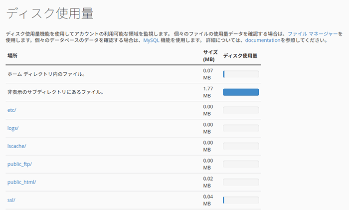Click the 場所 column header
The height and width of the screenshot is (210, 349).
[12, 56]
